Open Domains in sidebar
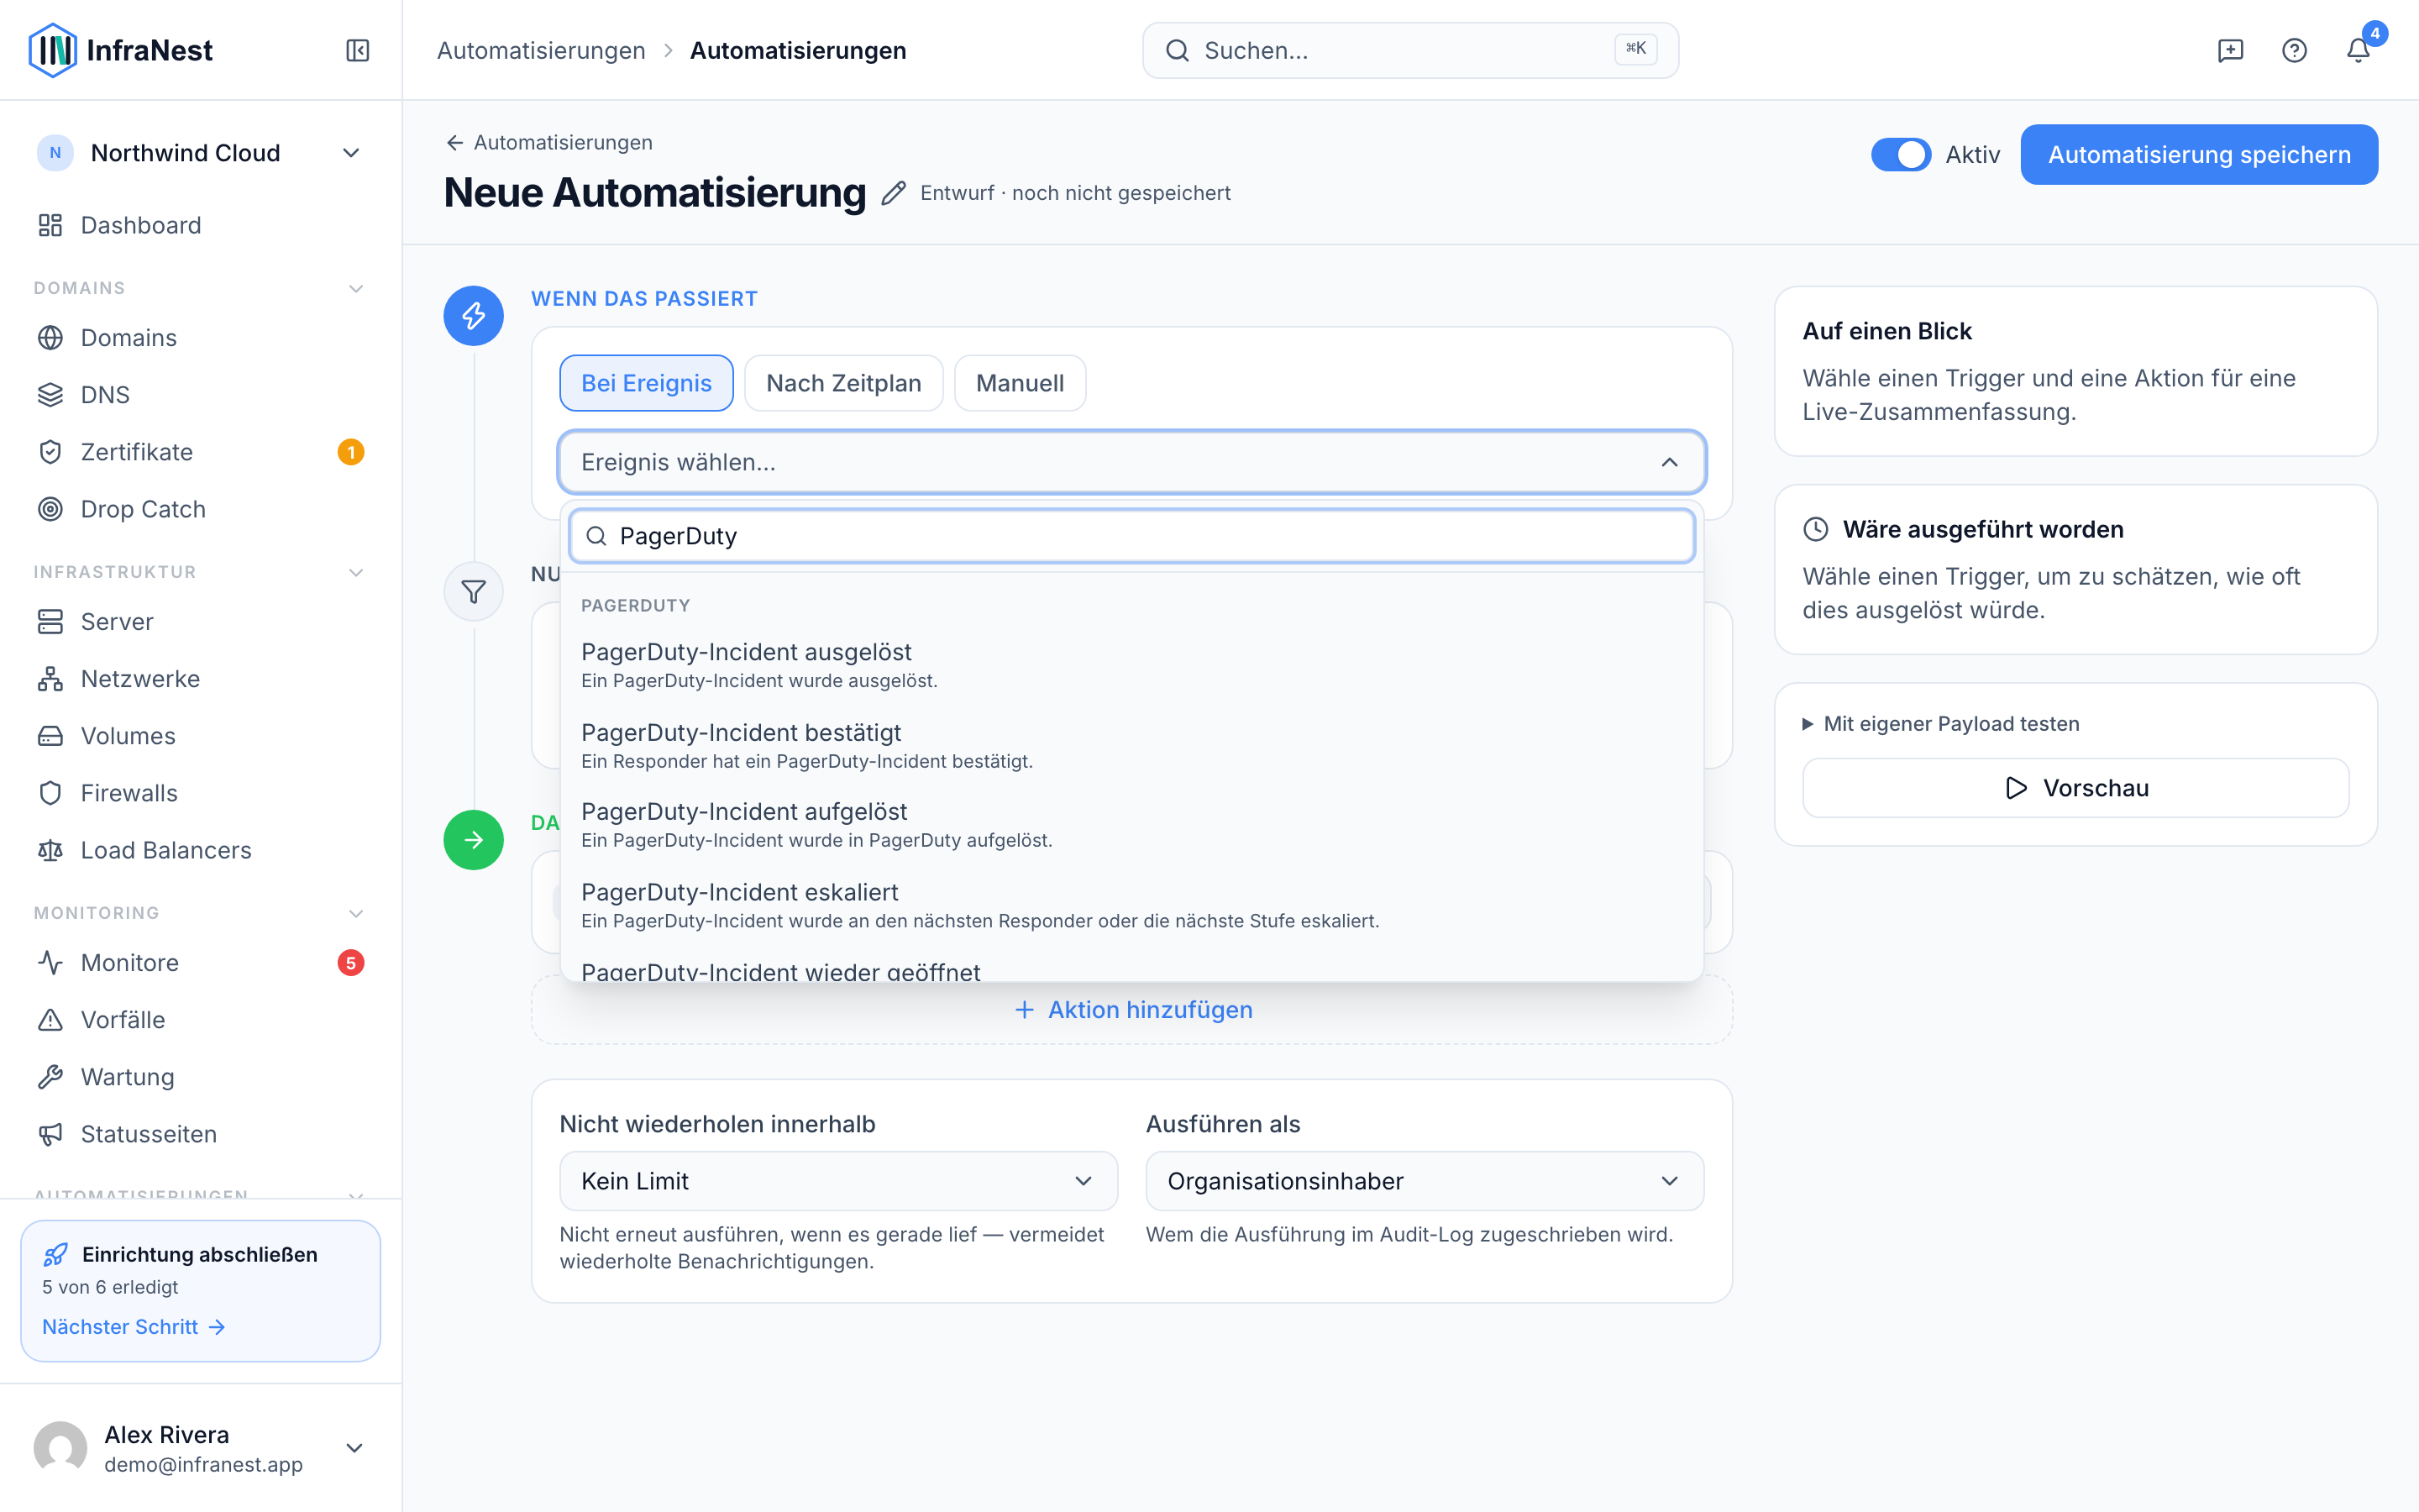The height and width of the screenshot is (1512, 2419). click(201, 338)
